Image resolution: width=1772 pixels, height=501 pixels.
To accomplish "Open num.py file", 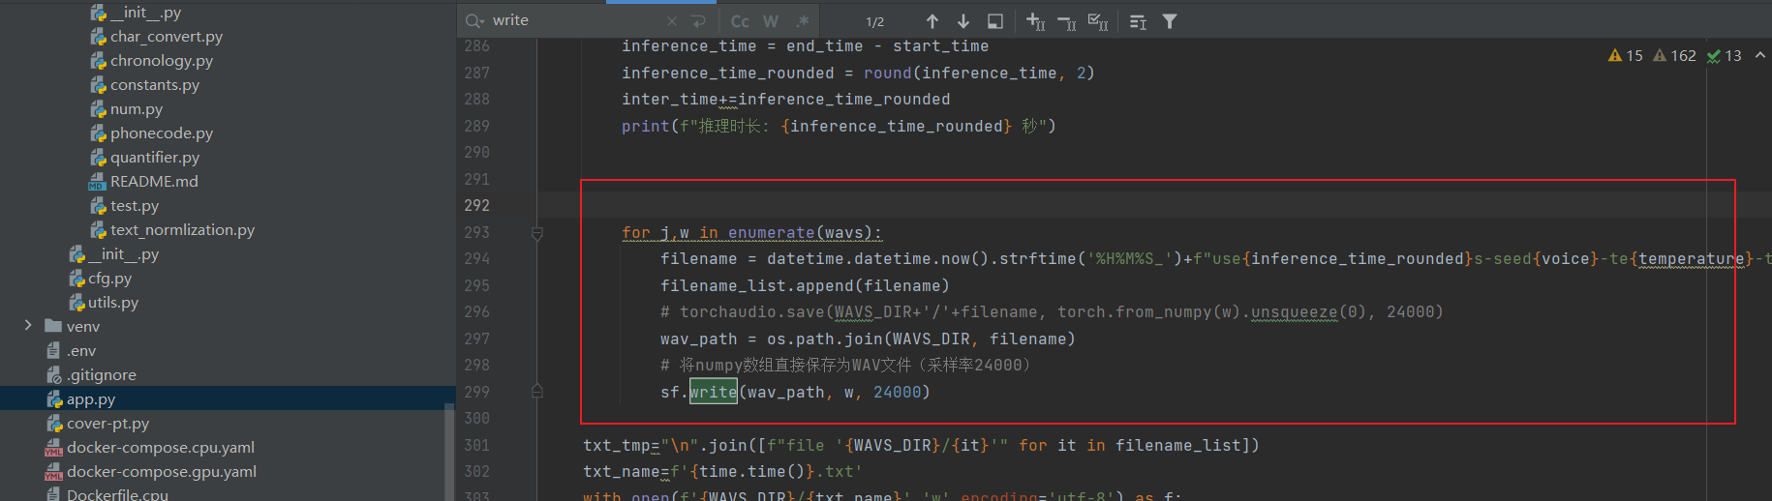I will click(x=137, y=109).
